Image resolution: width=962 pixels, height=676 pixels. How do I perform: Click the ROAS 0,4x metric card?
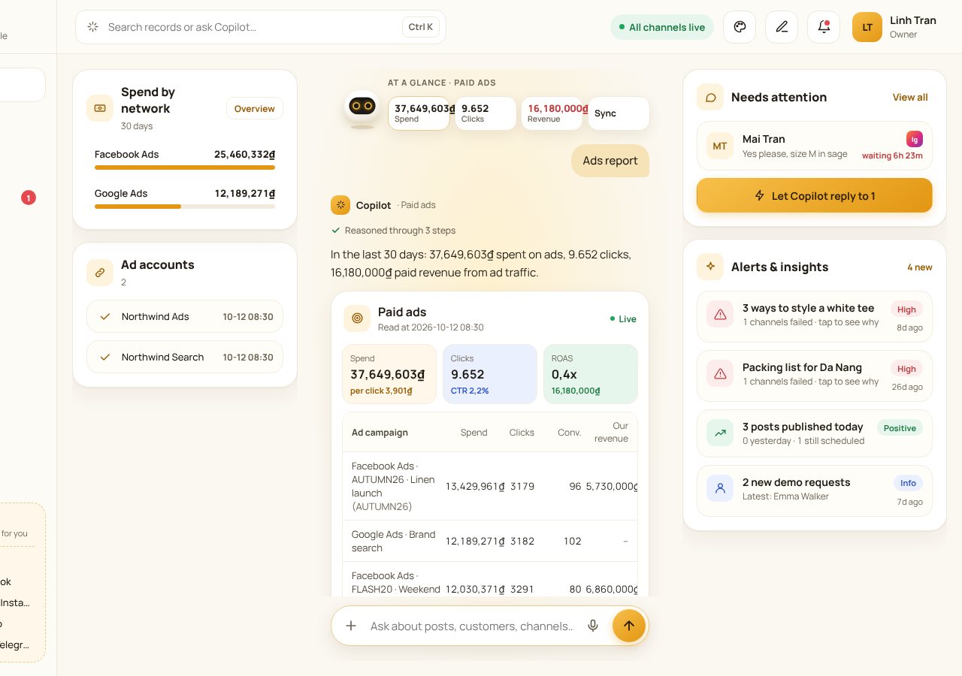click(591, 374)
